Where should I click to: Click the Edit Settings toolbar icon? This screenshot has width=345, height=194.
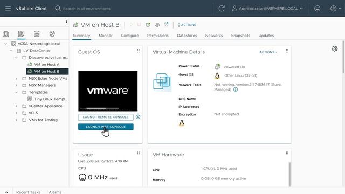click(157, 25)
